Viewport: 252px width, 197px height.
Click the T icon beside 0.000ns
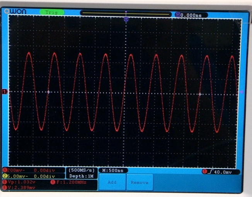pyautogui.click(x=177, y=15)
